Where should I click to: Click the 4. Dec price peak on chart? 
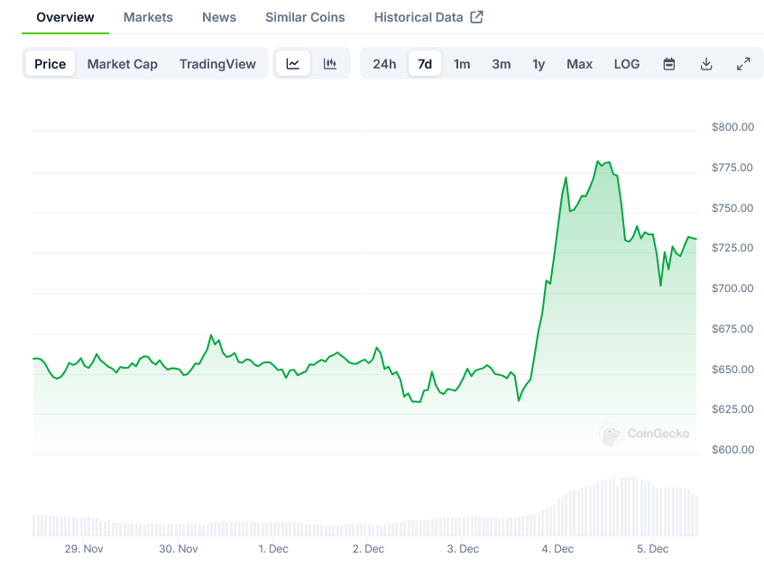point(598,162)
